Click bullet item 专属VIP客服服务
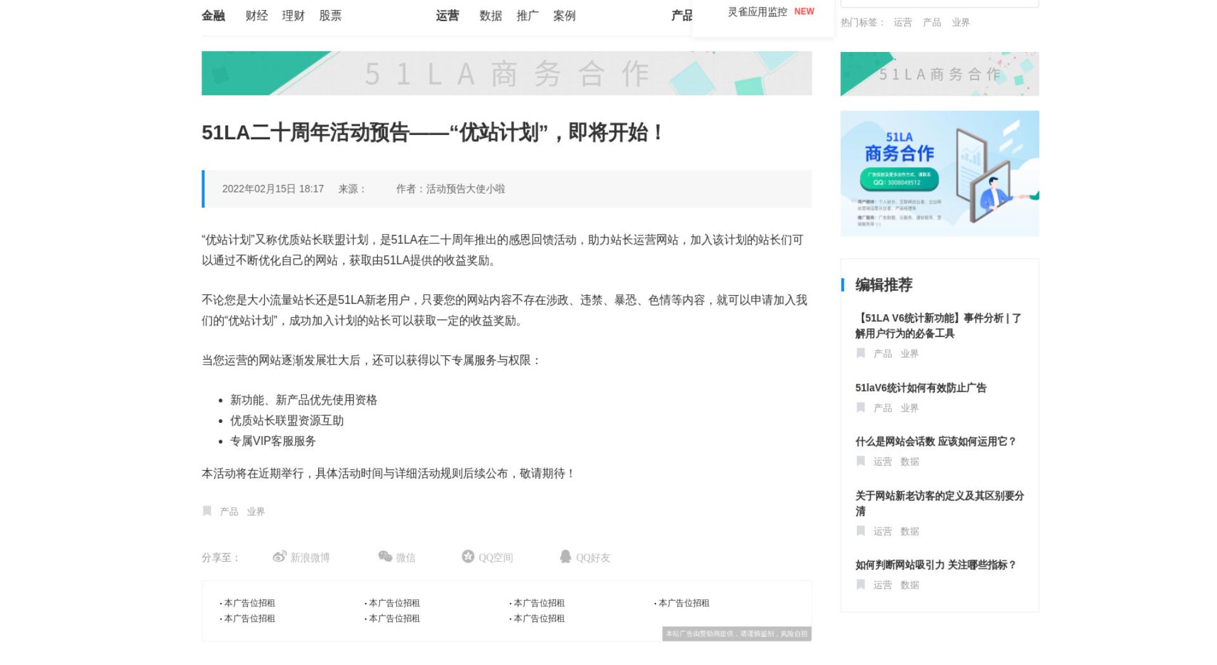The height and width of the screenshot is (665, 1217). [x=273, y=441]
